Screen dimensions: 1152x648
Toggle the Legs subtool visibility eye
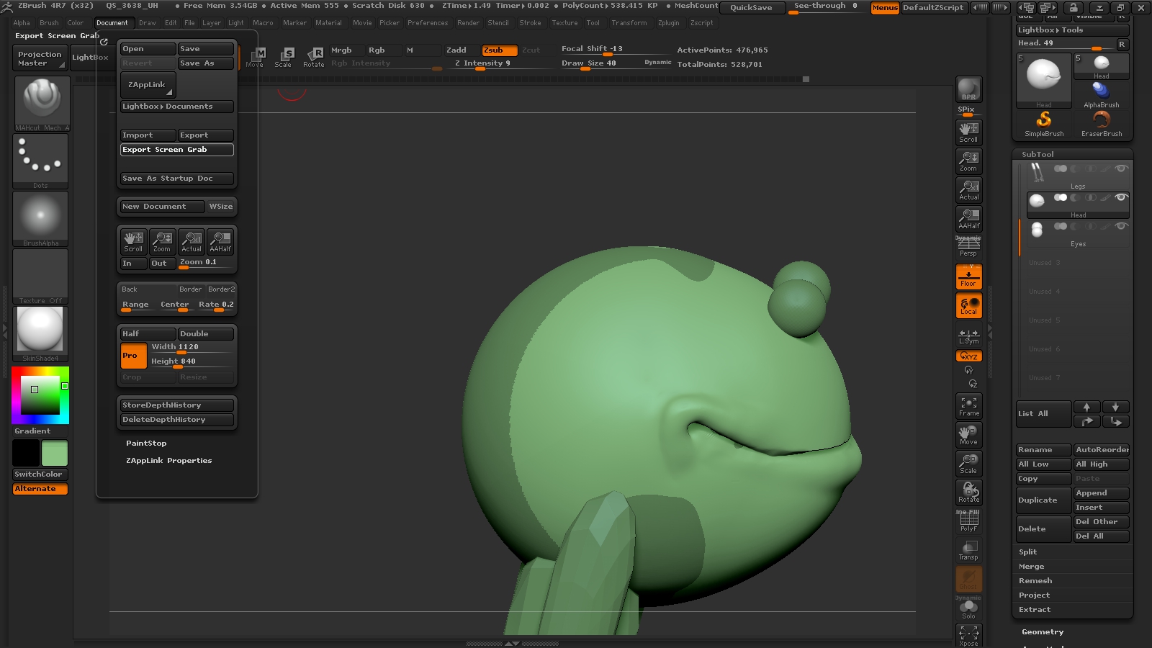click(x=1120, y=168)
